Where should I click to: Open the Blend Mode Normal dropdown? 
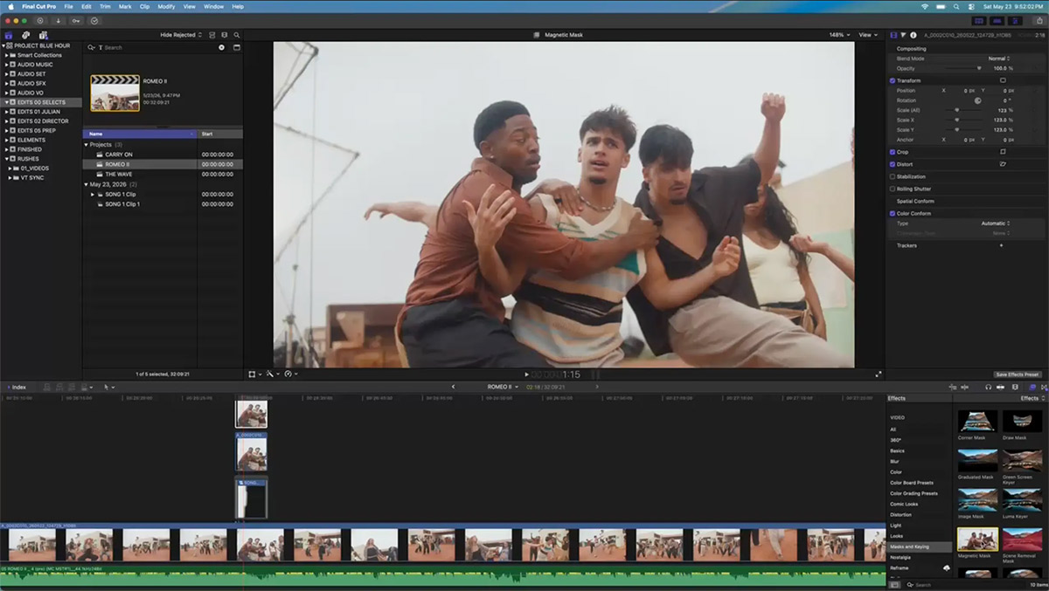999,58
